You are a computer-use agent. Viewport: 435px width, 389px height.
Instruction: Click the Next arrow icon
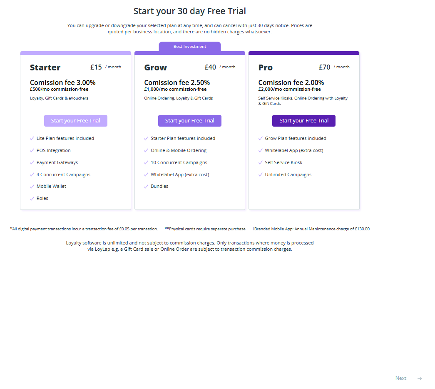[x=420, y=379]
